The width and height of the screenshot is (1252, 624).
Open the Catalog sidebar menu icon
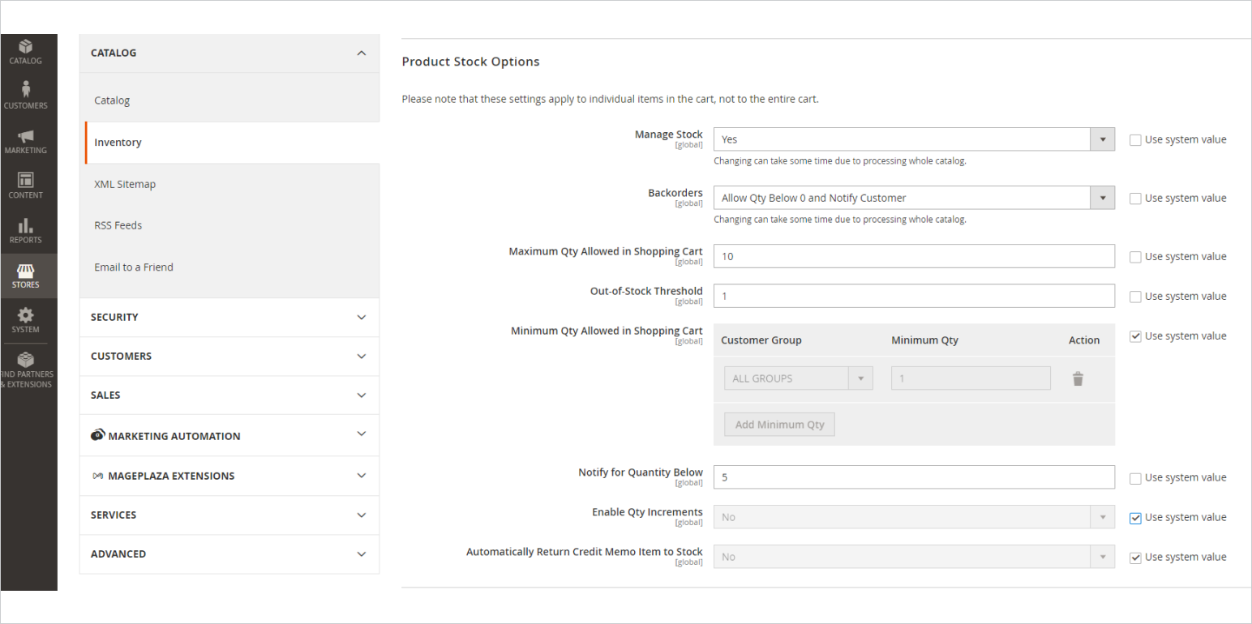(25, 46)
